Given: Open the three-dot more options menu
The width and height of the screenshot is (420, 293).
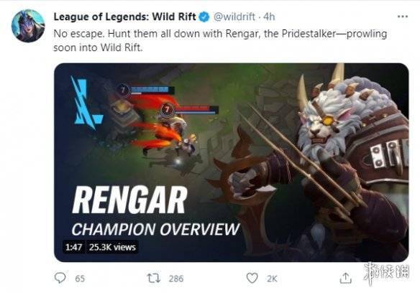Looking at the screenshot, I should tap(403, 17).
